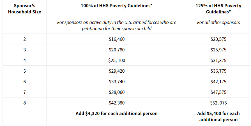Viewport: 251px width, 126px height.
Task: Click the $42,175 amount cell
Action: [218, 82]
